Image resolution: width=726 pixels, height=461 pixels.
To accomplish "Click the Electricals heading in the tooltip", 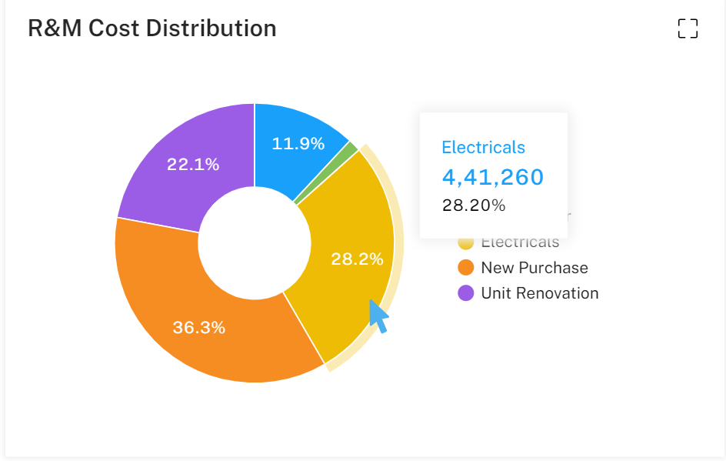I will click(x=483, y=147).
